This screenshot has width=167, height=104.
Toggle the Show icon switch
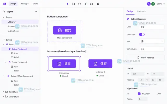[x=142, y=35]
